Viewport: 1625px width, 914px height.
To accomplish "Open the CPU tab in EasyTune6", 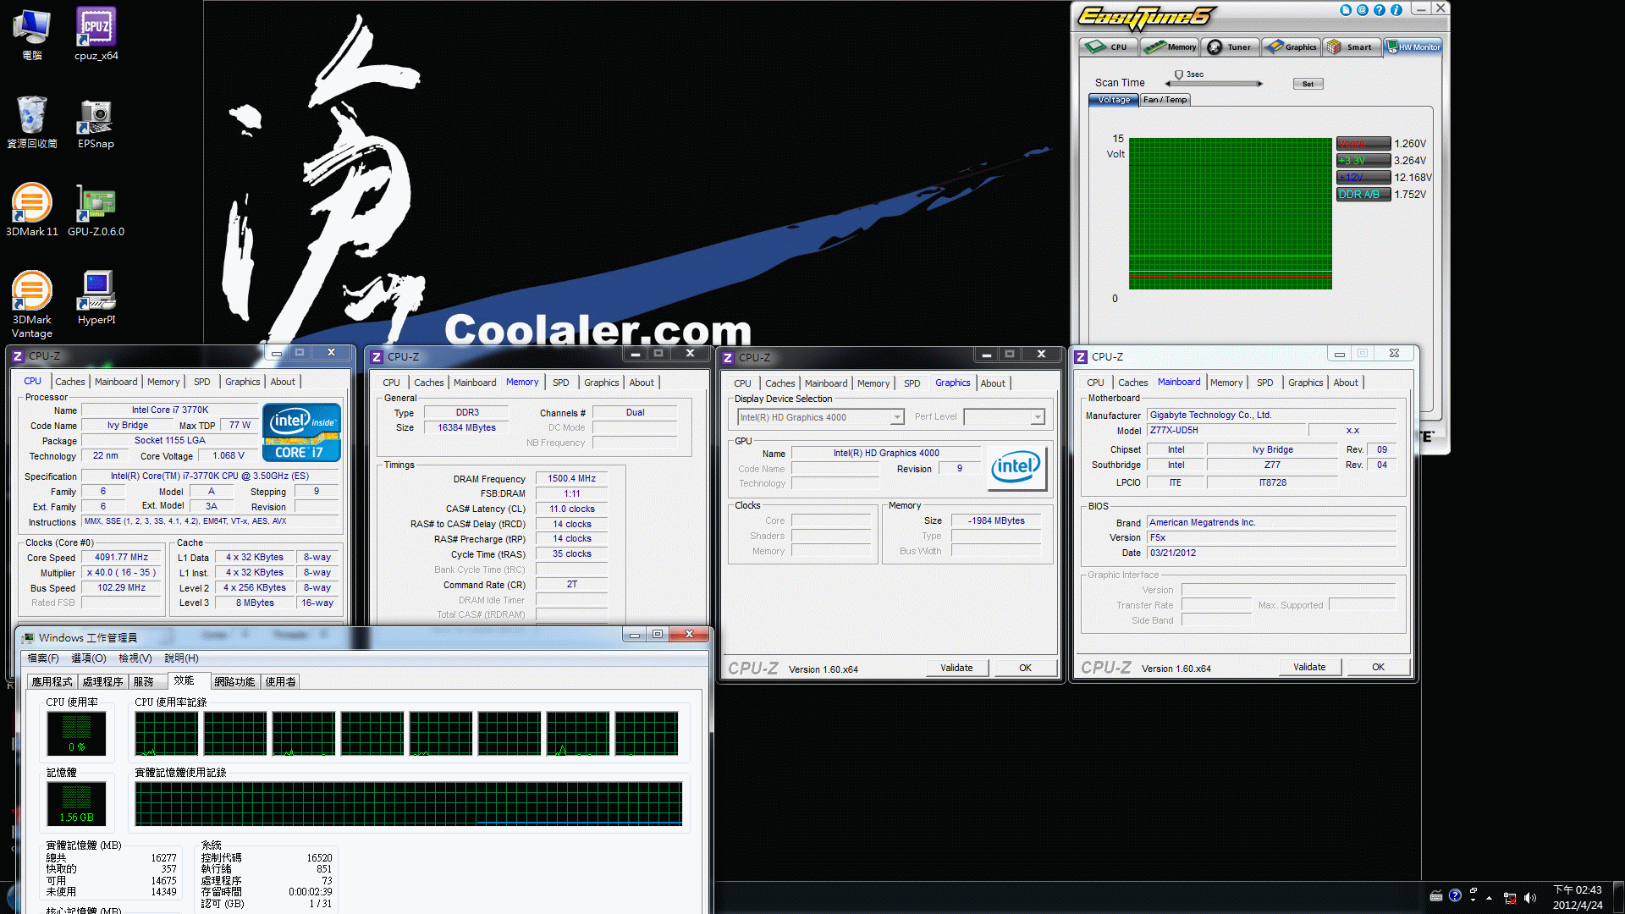I will coord(1109,47).
